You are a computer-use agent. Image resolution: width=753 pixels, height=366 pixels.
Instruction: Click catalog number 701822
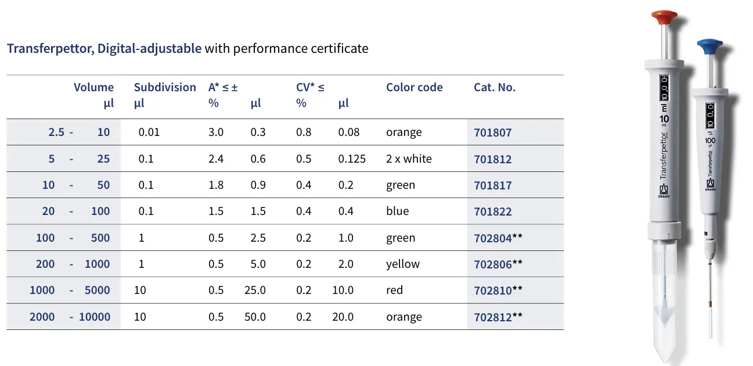pyautogui.click(x=493, y=211)
